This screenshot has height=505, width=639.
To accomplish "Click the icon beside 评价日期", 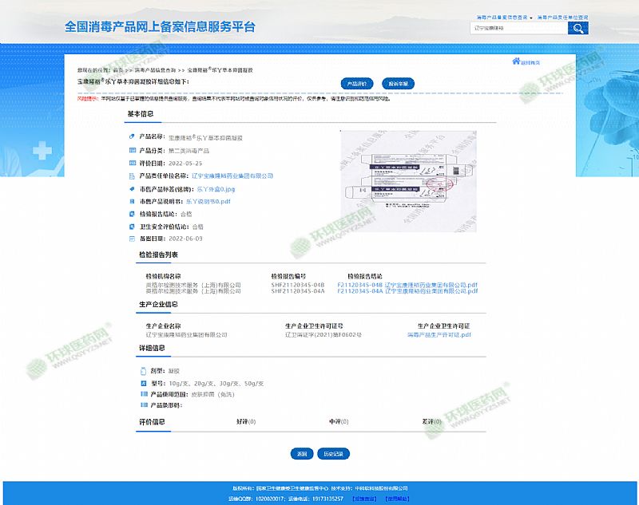I will click(132, 164).
